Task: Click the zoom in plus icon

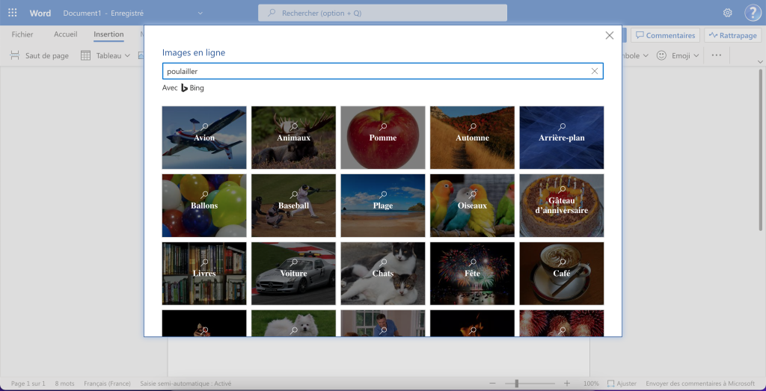Action: [x=566, y=384]
